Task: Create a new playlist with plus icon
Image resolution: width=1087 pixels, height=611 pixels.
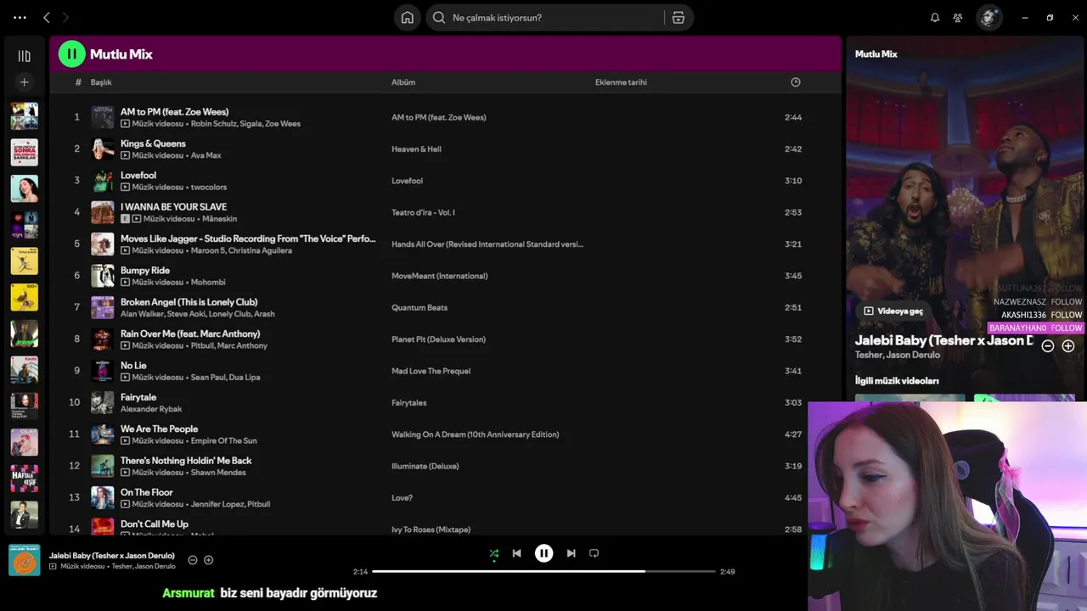Action: 24,82
